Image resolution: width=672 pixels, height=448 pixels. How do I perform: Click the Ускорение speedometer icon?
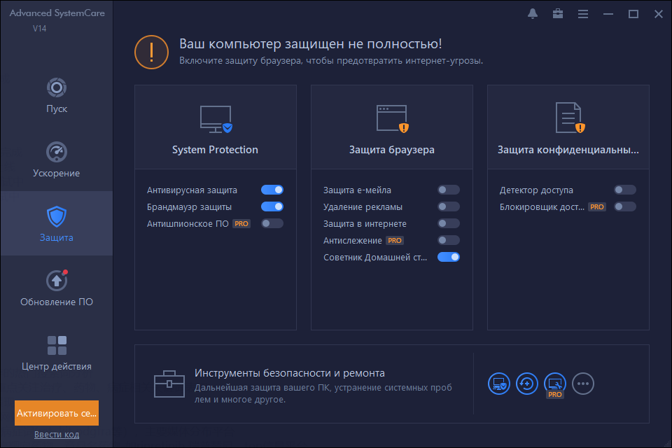57,152
